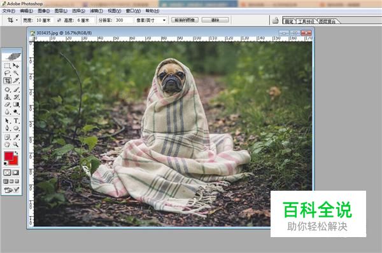Select the Brush tool
Viewport: 382px width, 253px height.
(x=16, y=90)
